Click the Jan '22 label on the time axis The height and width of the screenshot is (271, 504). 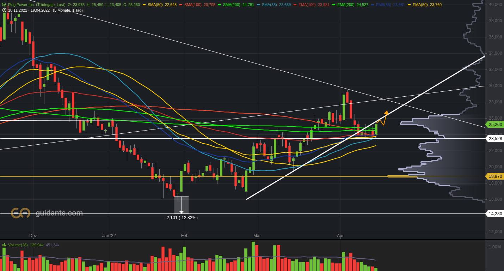click(109, 236)
